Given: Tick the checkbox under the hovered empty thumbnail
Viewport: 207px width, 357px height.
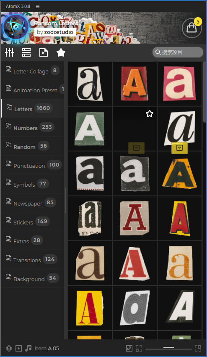Looking at the screenshot, I should tap(136, 148).
